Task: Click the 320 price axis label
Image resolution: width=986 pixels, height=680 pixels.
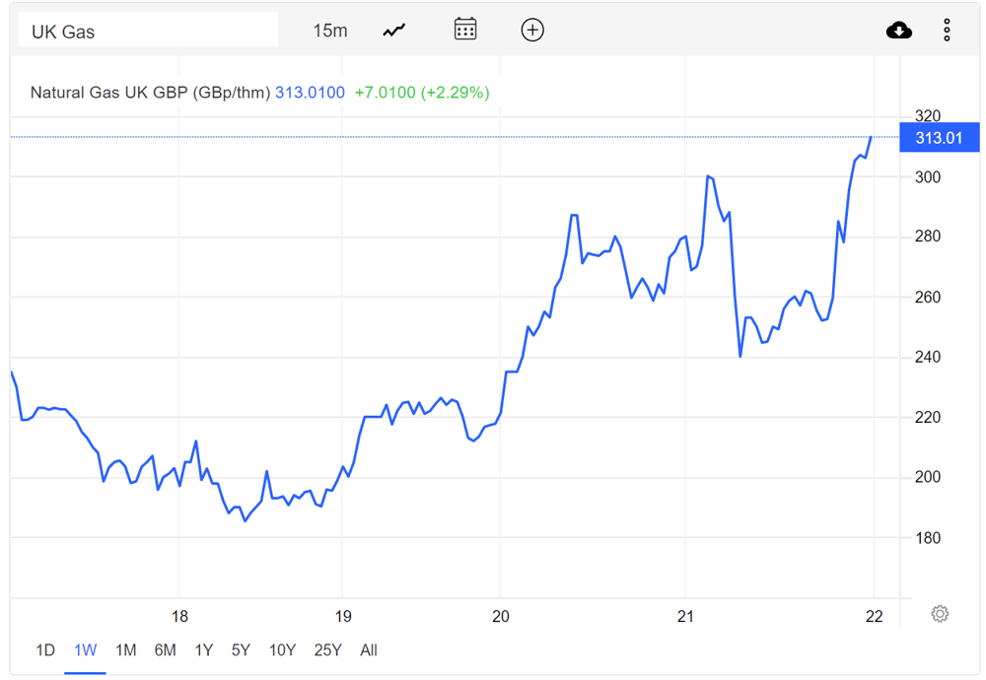Action: [x=928, y=115]
